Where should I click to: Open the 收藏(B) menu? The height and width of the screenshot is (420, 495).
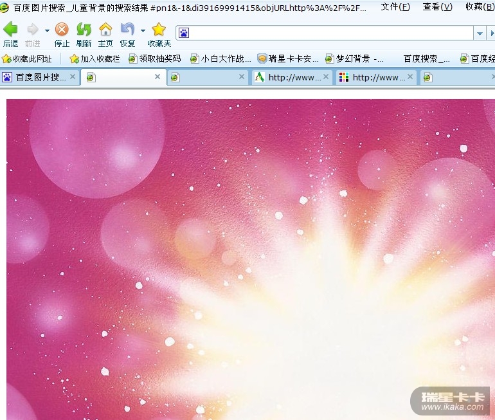480,6
